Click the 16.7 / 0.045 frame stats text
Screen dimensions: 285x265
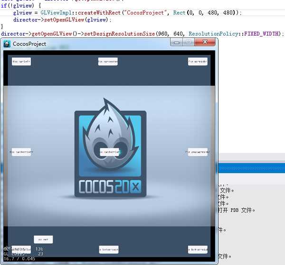click(x=19, y=259)
